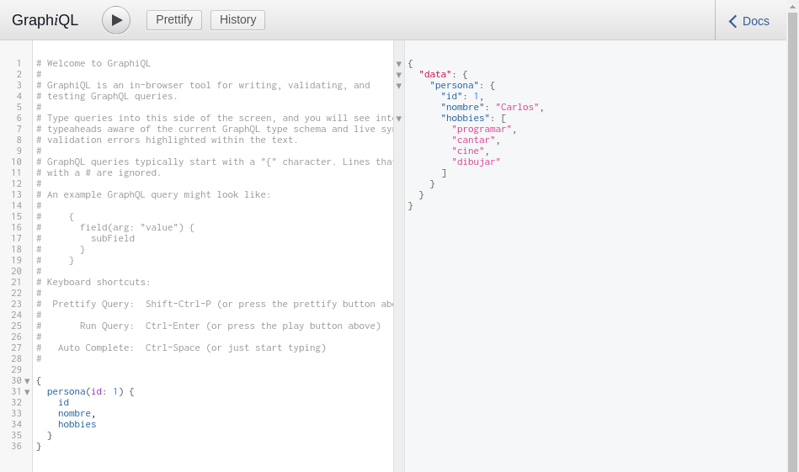Click the persona field in the query
This screenshot has width=799, height=472.
pyautogui.click(x=67, y=391)
